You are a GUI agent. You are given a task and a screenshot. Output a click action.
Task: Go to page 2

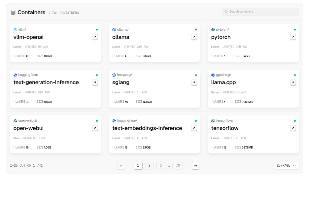coord(149,165)
